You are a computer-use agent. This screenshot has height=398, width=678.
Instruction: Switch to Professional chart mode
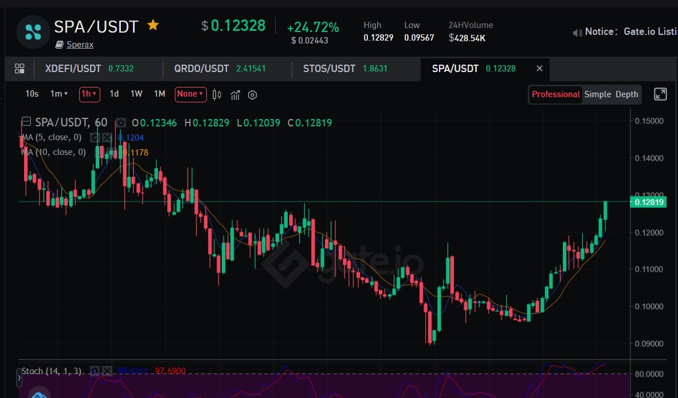tap(555, 94)
